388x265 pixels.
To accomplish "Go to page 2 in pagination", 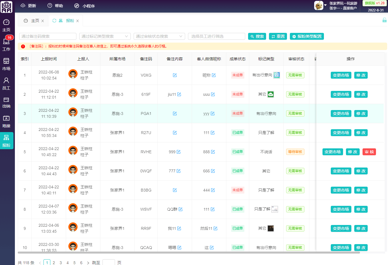I will click(x=54, y=262).
